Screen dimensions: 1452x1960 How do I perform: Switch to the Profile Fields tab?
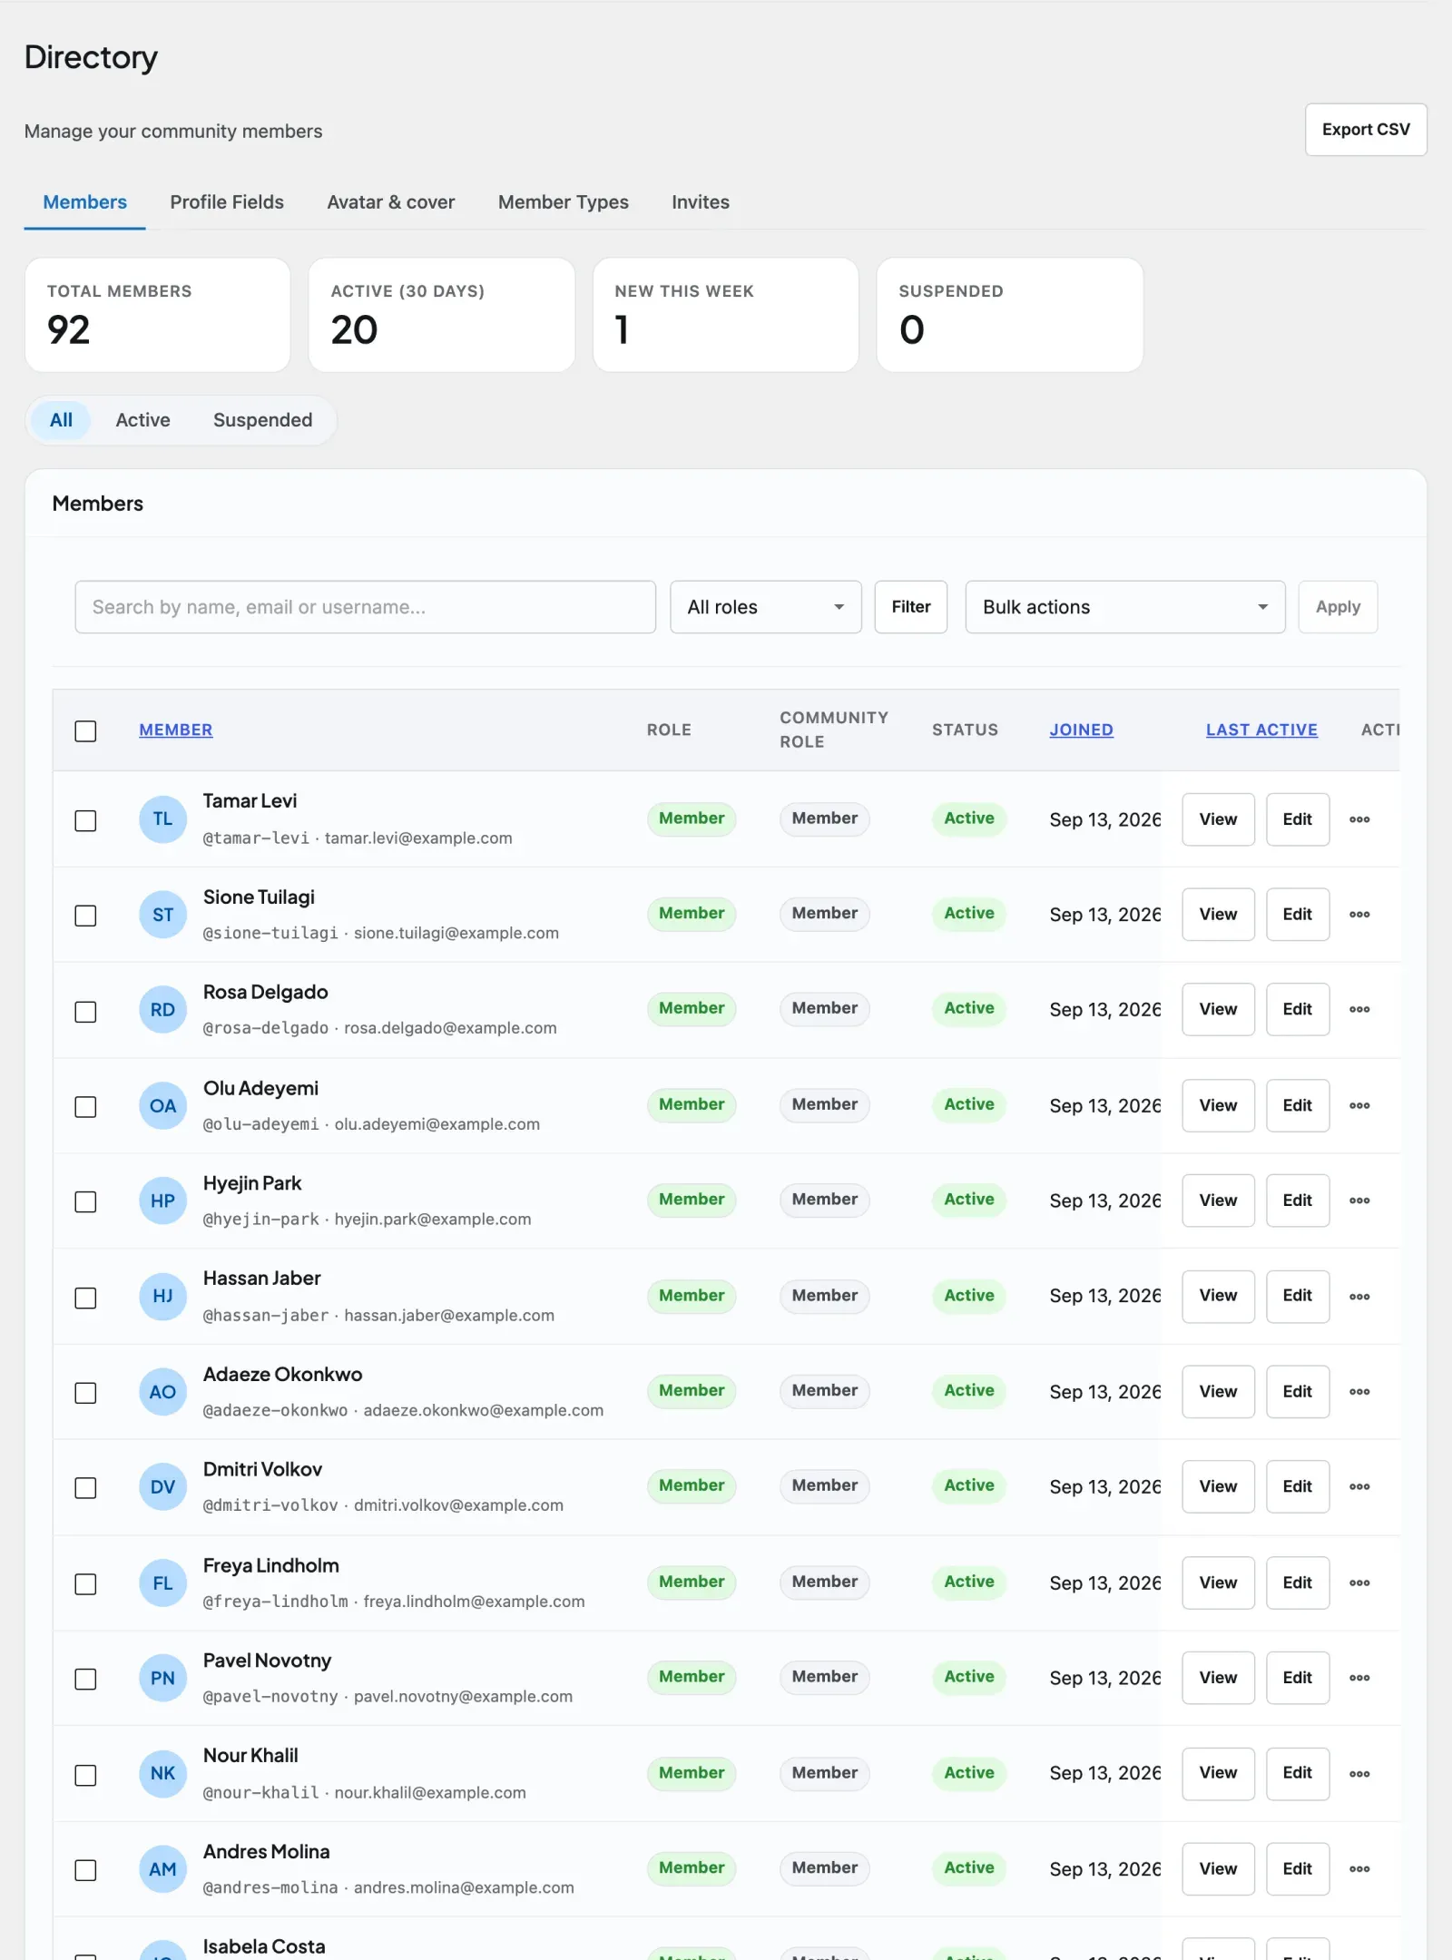(x=227, y=202)
